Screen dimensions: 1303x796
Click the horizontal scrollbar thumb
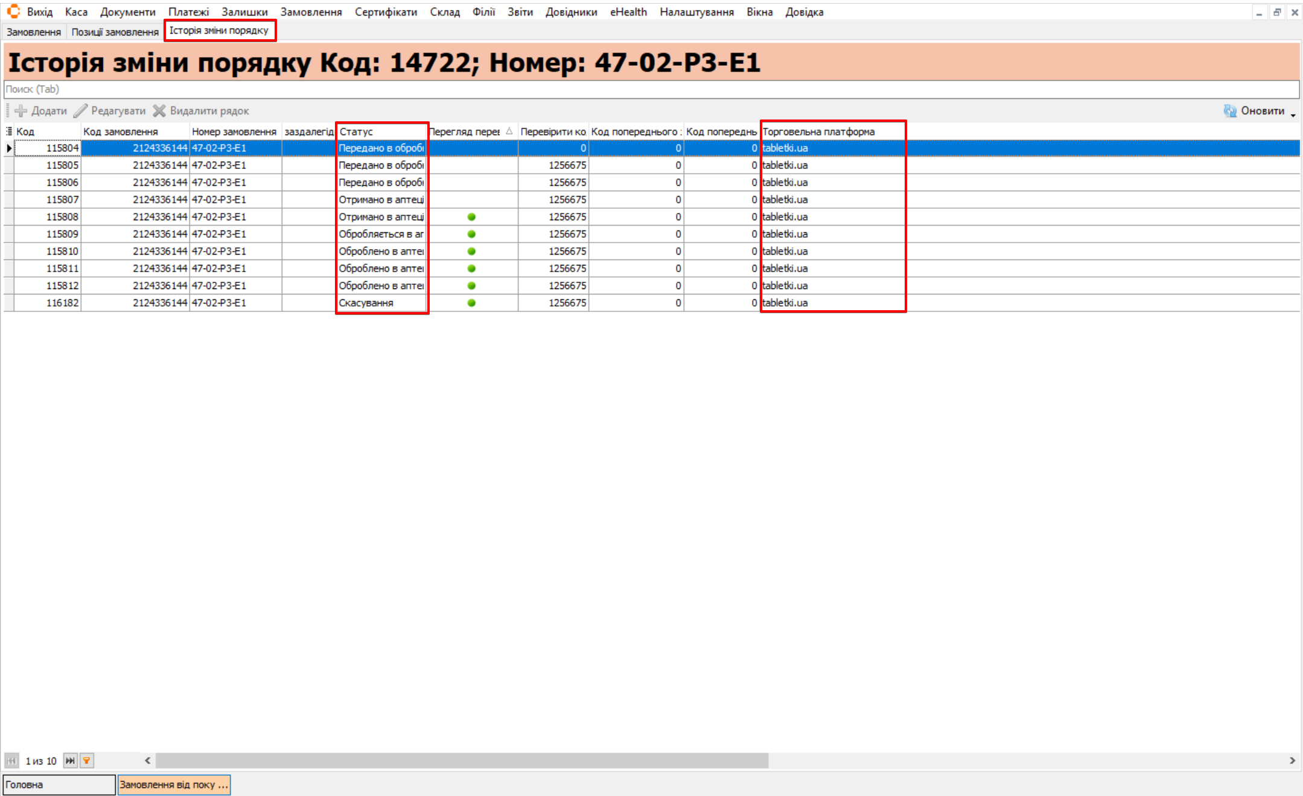click(462, 761)
